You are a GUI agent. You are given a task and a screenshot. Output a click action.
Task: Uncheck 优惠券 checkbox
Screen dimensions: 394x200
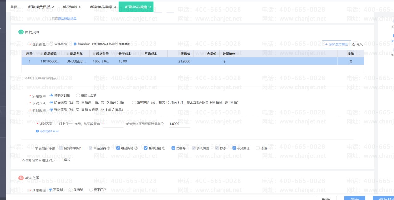click(173, 148)
